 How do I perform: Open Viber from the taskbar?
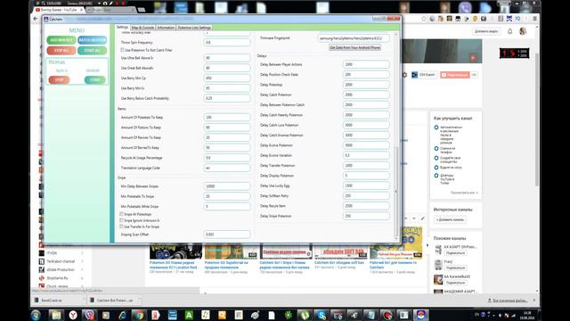point(89,315)
